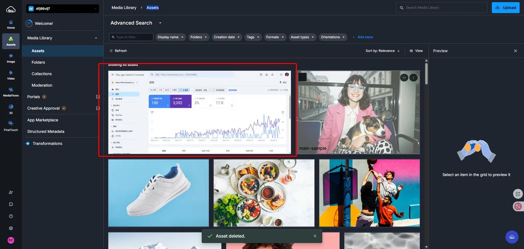
Task: Open the Advanced Search dropdown arrow
Action: point(160,23)
